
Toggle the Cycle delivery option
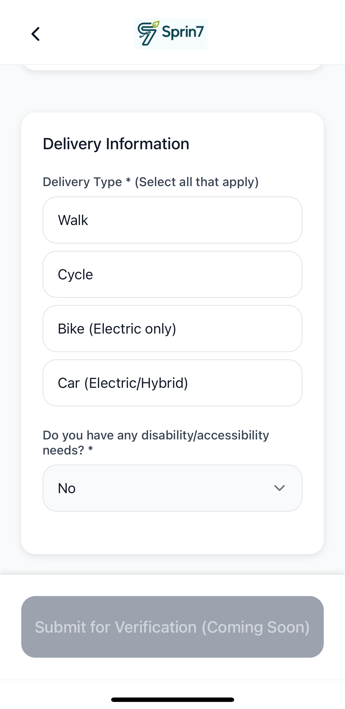pos(172,274)
